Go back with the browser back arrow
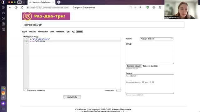Image resolution: width=200 pixels, height=112 pixels. [10, 7]
